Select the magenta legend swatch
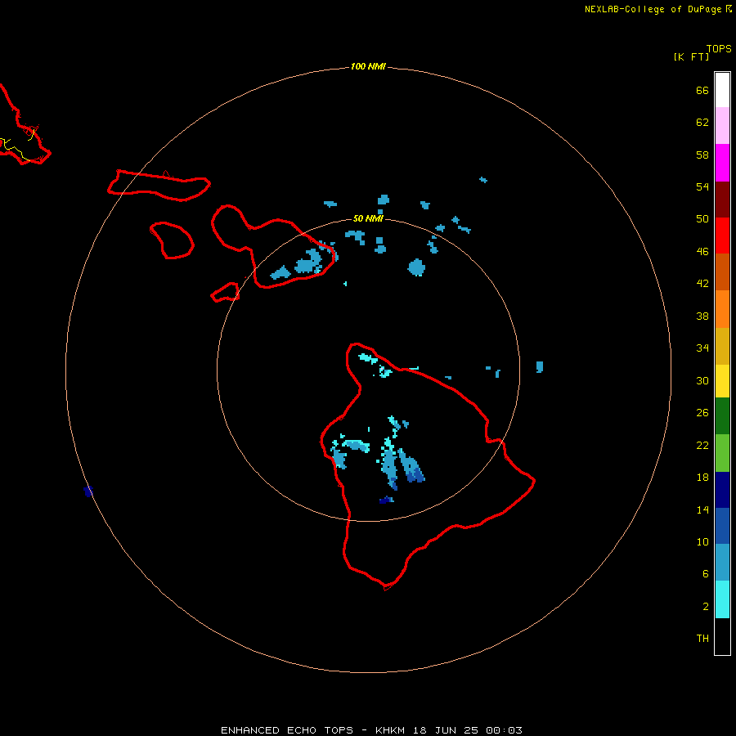Screen dimensions: 736x736 click(722, 163)
